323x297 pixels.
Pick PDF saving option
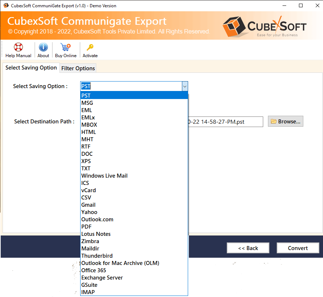click(x=134, y=227)
